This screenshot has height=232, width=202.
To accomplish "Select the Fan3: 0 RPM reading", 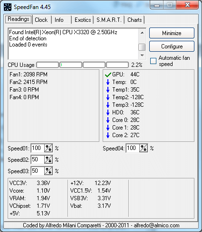I will pyautogui.click(x=24, y=90).
